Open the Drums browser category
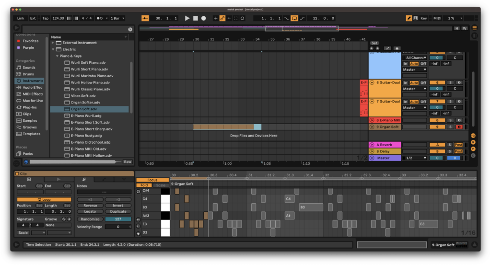This screenshot has width=491, height=265. (28, 74)
